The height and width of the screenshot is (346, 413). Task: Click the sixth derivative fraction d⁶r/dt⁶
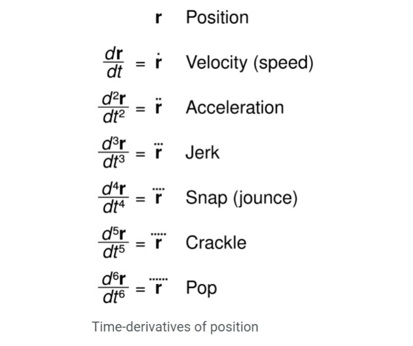coord(113,288)
